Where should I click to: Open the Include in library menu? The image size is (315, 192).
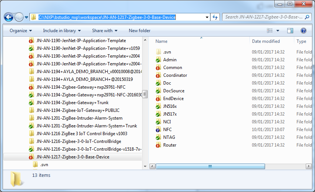click(62, 31)
